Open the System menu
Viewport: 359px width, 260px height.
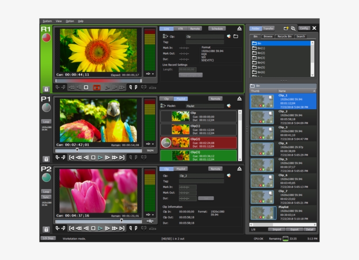[x=47, y=21]
